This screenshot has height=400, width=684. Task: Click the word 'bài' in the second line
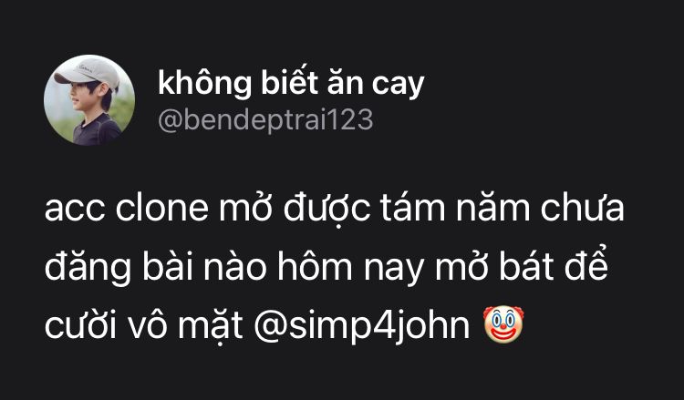168,266
